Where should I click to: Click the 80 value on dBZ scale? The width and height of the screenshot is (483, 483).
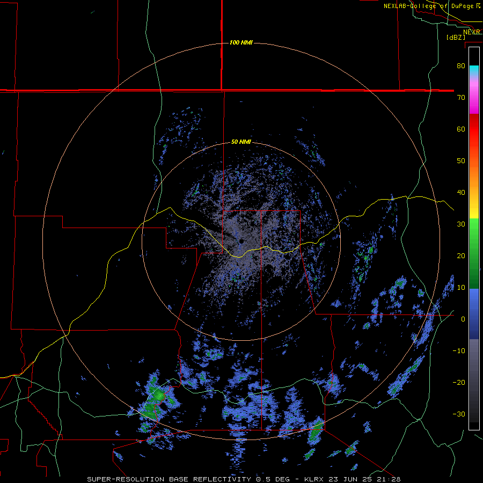pos(461,66)
